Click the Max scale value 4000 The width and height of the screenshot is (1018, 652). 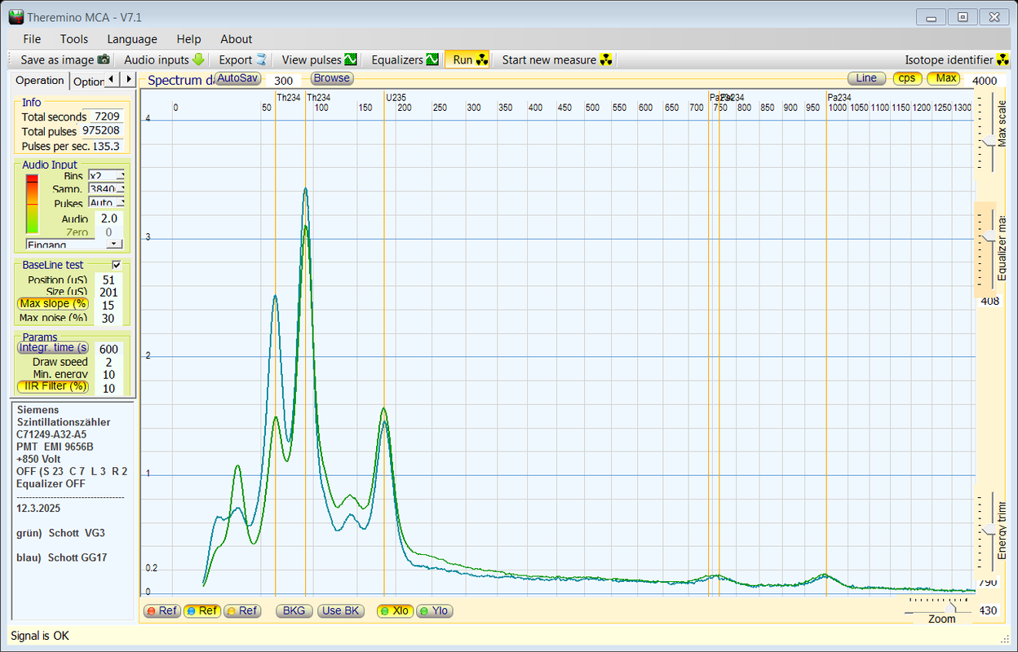[x=985, y=81]
